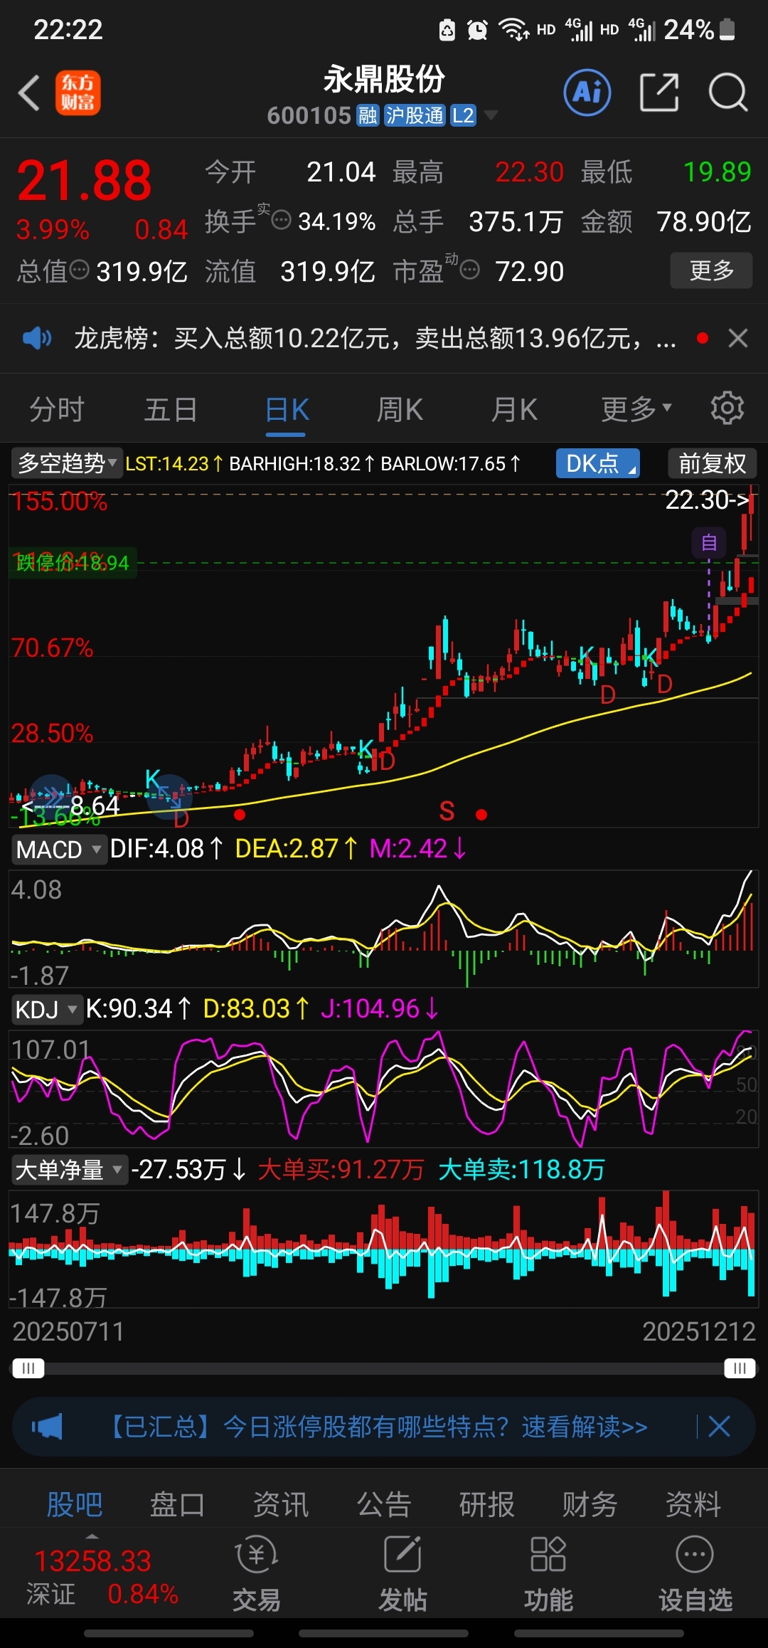Tap the 沪股通 badge

pyautogui.click(x=415, y=115)
